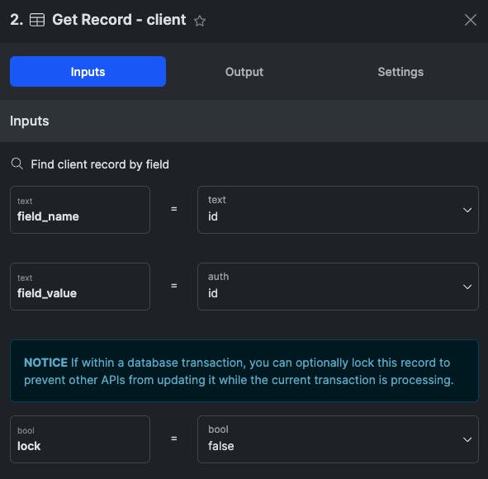
Task: Click the auth id value field
Action: click(x=338, y=287)
